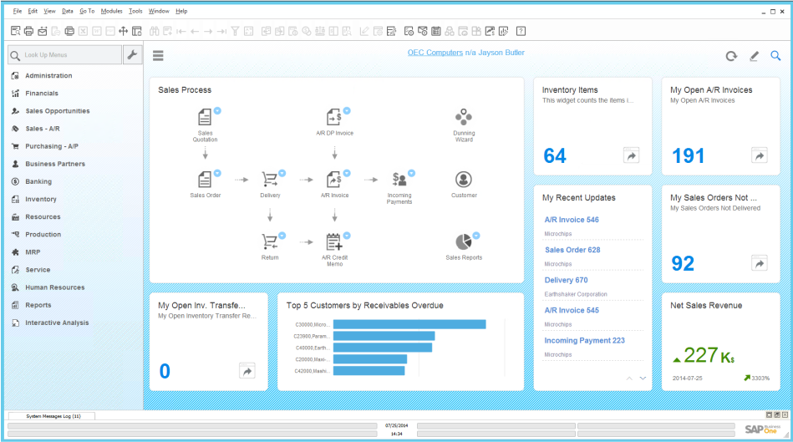793x442 pixels.
Task: Open the Administration module
Action: 48,75
